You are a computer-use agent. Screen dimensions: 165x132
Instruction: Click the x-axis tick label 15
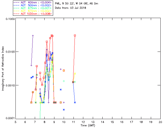112,122
